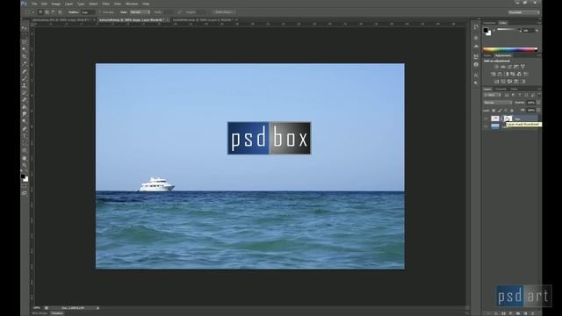Hide the top masked layer's eye icon
The image size is (562, 316).
pyautogui.click(x=486, y=118)
